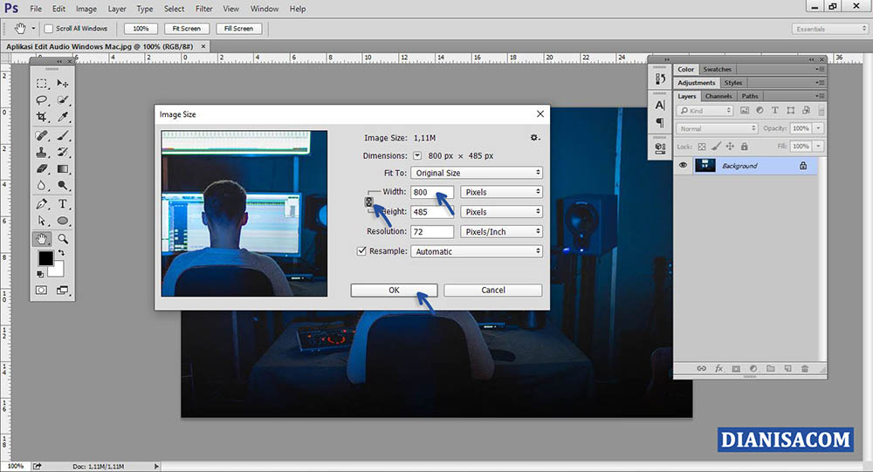Select the Eraser tool
Image resolution: width=873 pixels, height=472 pixels.
[x=42, y=168]
